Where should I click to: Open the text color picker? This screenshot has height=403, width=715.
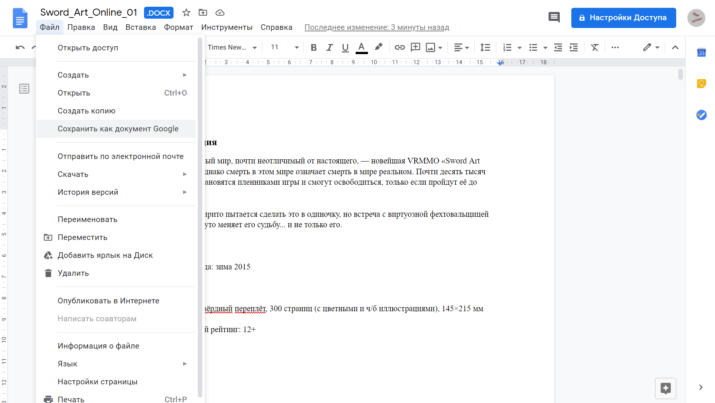point(361,47)
